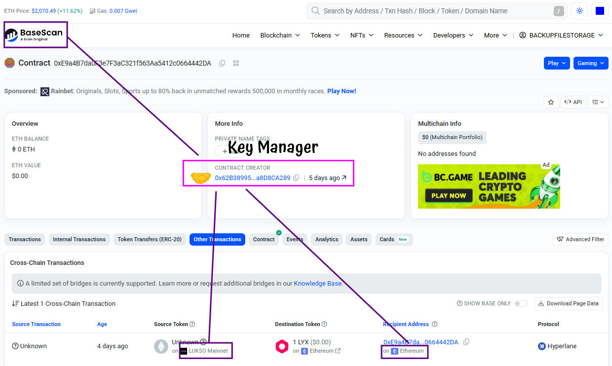This screenshot has height=366, width=612.
Task: Copy contract creator address 0x62B38995
Action: (x=296, y=178)
